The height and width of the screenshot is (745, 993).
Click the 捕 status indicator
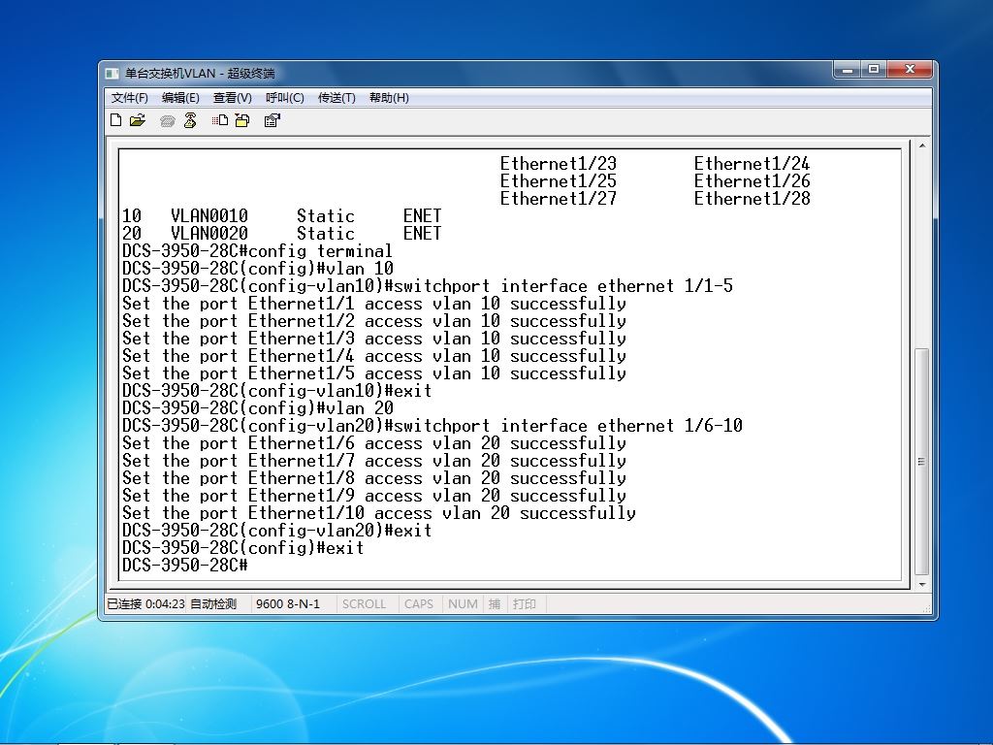pyautogui.click(x=495, y=604)
